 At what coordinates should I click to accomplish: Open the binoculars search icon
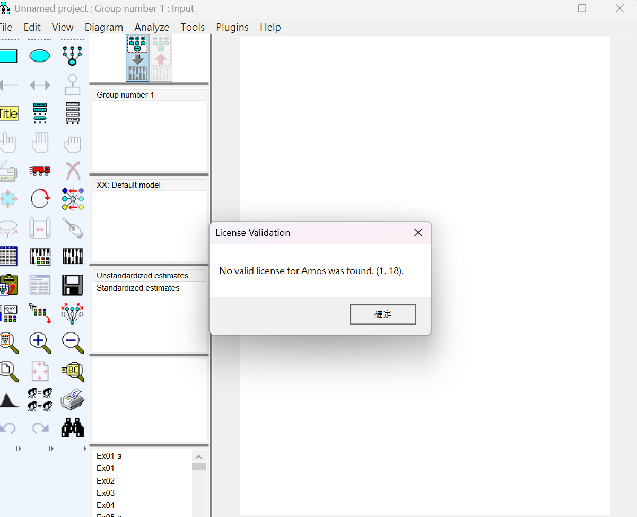[73, 428]
